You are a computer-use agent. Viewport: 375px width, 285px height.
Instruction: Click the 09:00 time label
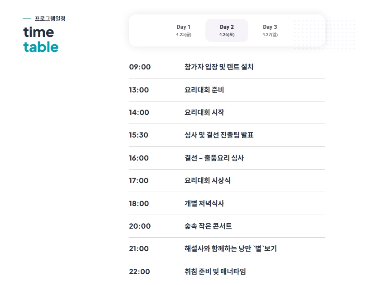(x=139, y=67)
